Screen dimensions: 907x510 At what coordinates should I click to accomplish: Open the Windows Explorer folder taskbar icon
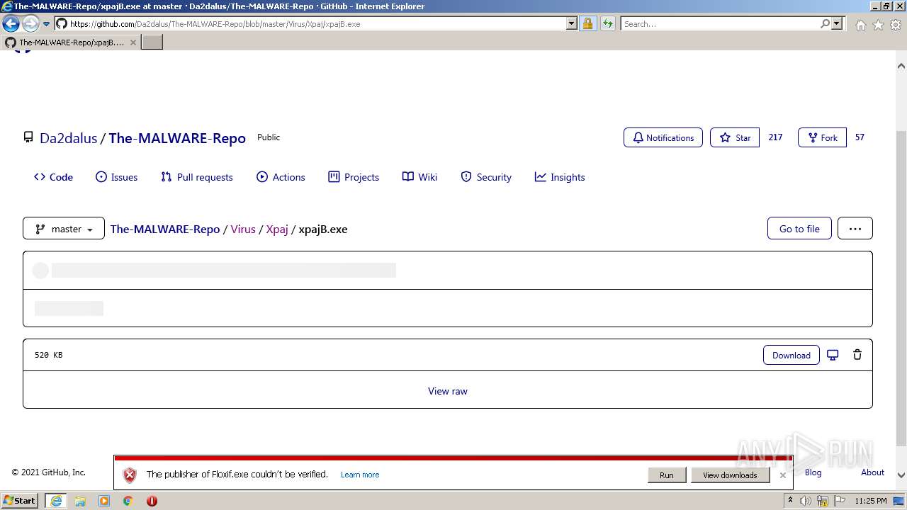click(x=80, y=501)
